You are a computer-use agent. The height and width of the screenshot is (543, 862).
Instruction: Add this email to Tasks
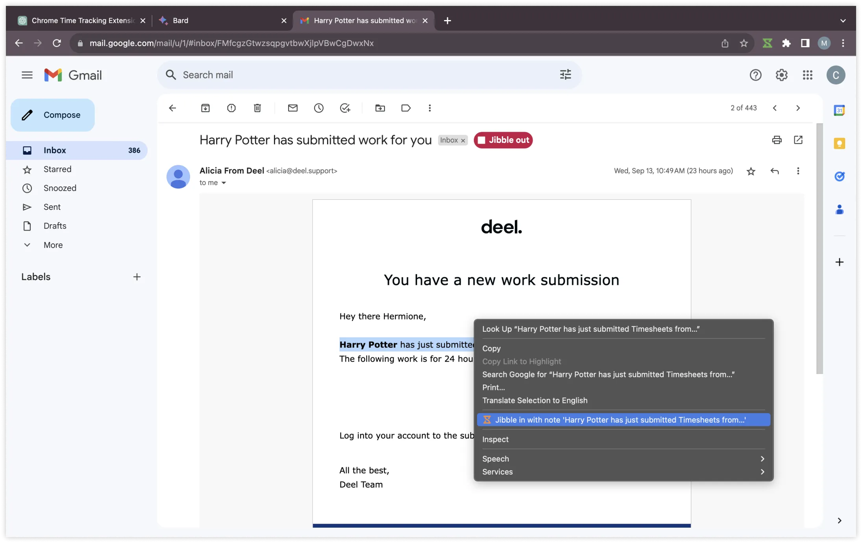tap(345, 108)
